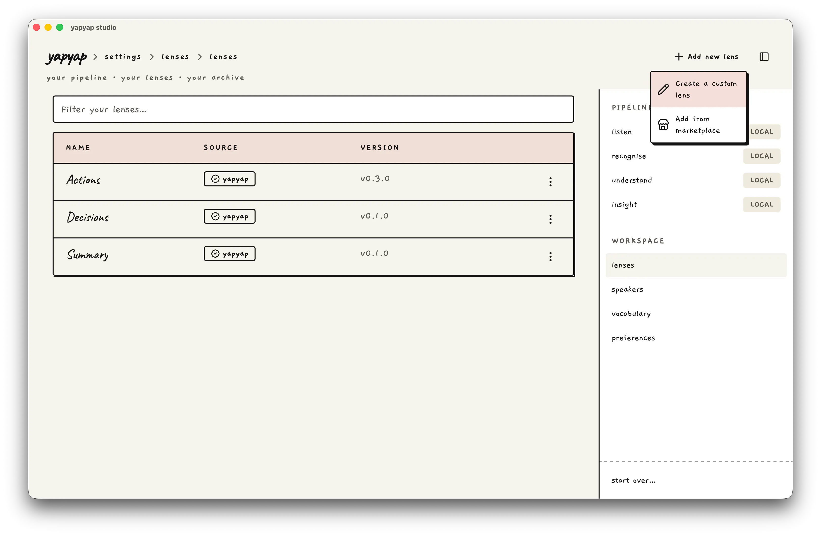Open the three-dot menu for Actions
821x536 pixels.
[x=550, y=182]
